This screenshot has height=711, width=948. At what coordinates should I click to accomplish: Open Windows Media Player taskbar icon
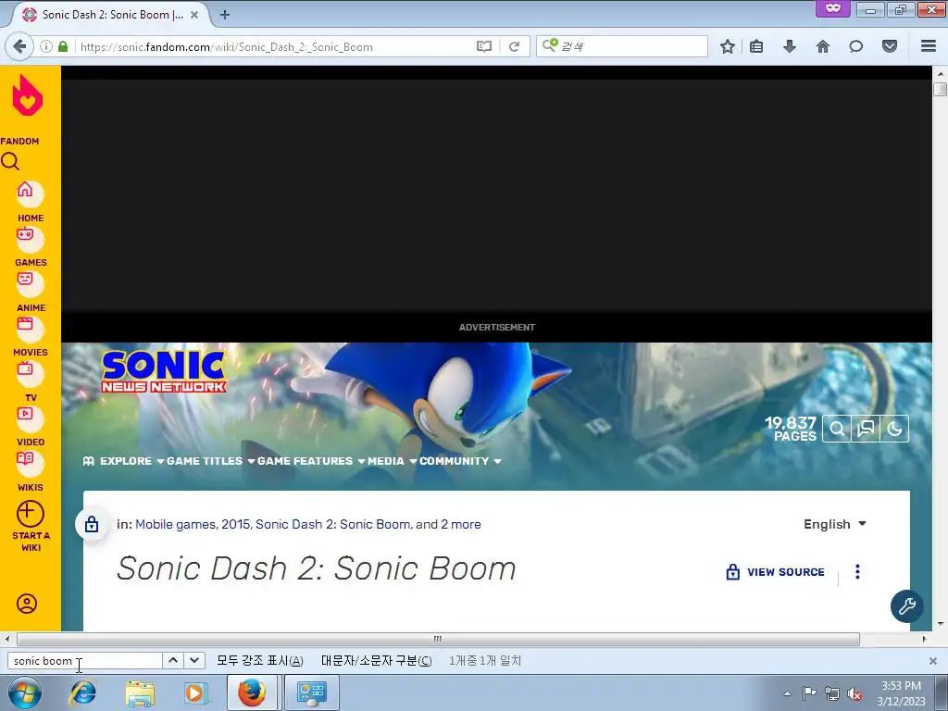click(x=194, y=692)
